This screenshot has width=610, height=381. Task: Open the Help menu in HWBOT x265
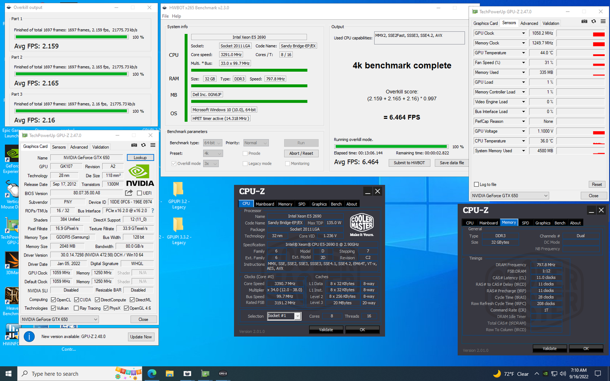[177, 16]
